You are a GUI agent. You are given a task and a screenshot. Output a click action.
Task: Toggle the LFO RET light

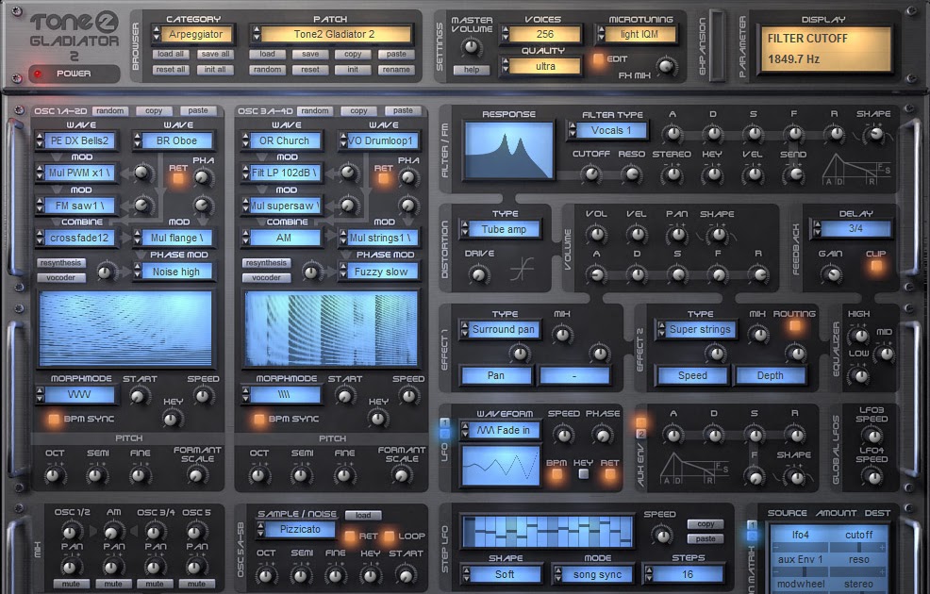point(609,473)
